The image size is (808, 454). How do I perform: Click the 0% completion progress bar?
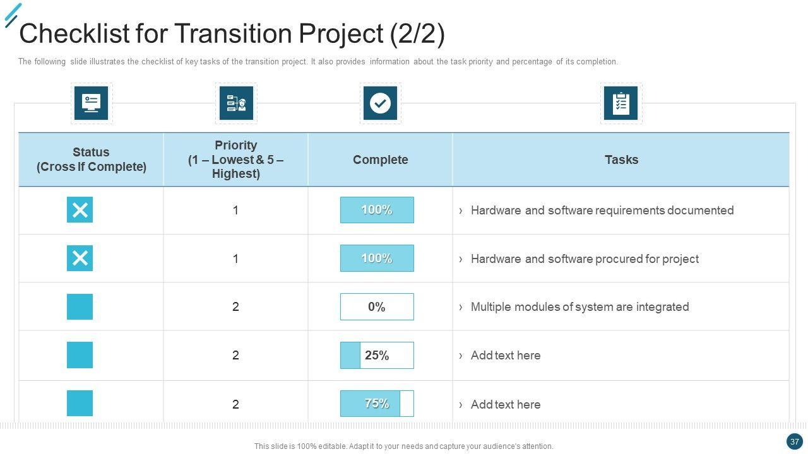[x=377, y=307]
